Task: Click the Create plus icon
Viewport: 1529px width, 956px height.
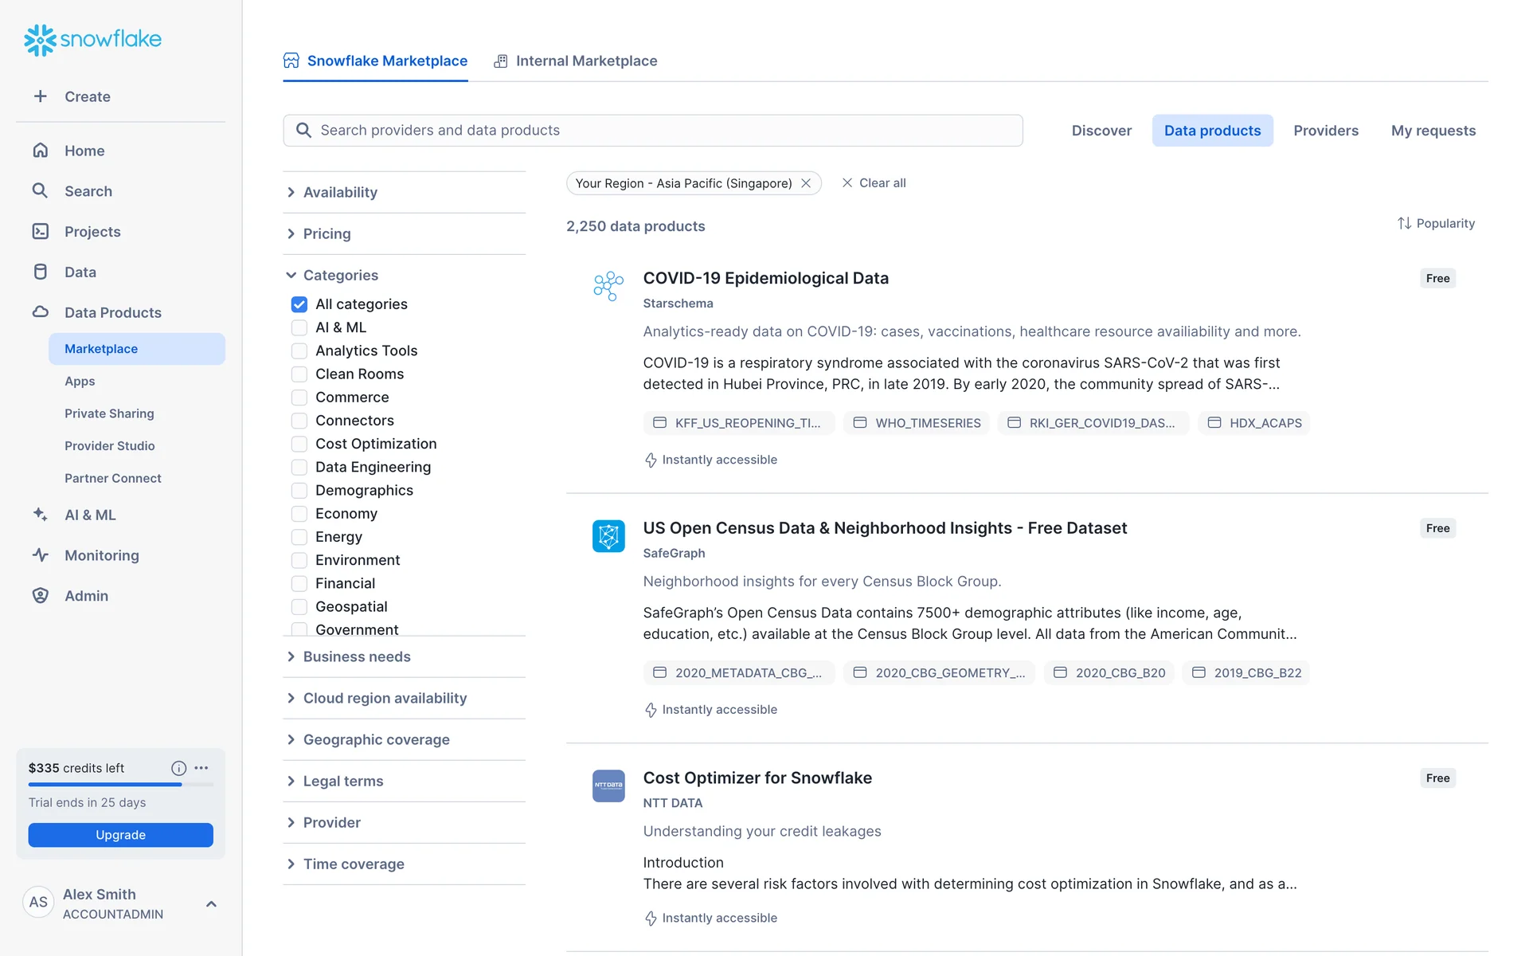Action: pyautogui.click(x=40, y=96)
